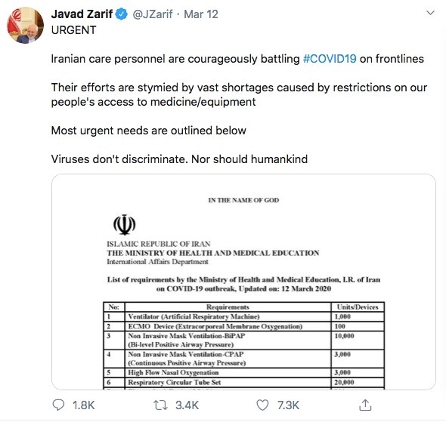Open the Mar 12 timestamp link

[x=201, y=14]
